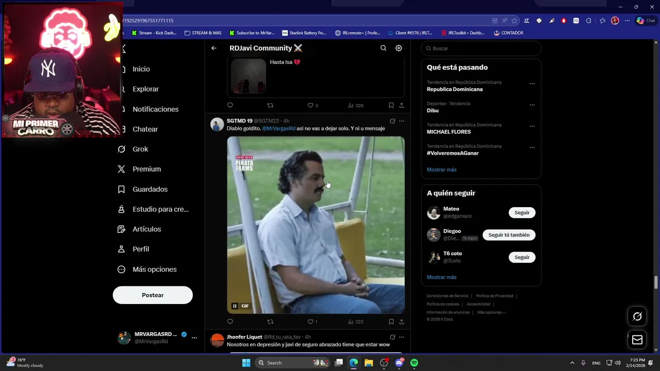Click Seguir tú también for Diegoo
The width and height of the screenshot is (660, 371).
coord(509,235)
